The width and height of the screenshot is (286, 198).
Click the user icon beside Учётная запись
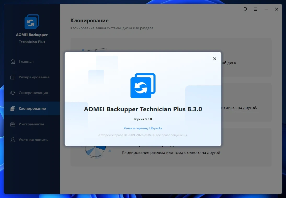[x=13, y=140]
